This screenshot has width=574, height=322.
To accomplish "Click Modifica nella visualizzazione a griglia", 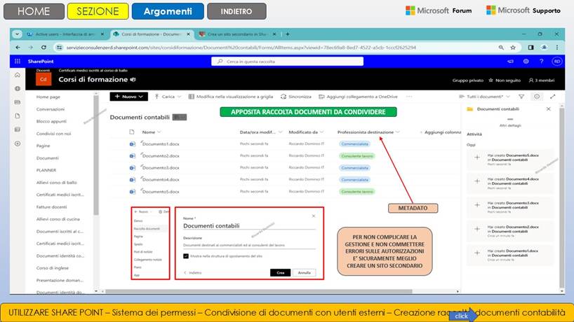I will coord(231,97).
